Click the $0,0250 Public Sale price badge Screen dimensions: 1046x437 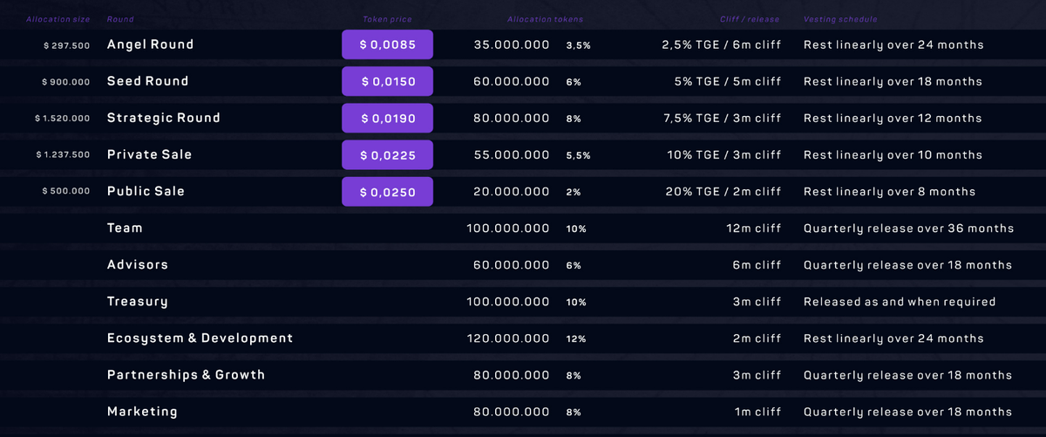(387, 192)
